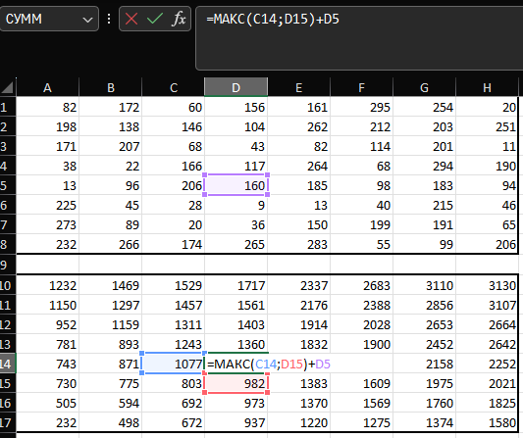Image resolution: width=523 pixels, height=438 pixels.
Task: Click cell G14 containing 2158
Action: (x=424, y=364)
